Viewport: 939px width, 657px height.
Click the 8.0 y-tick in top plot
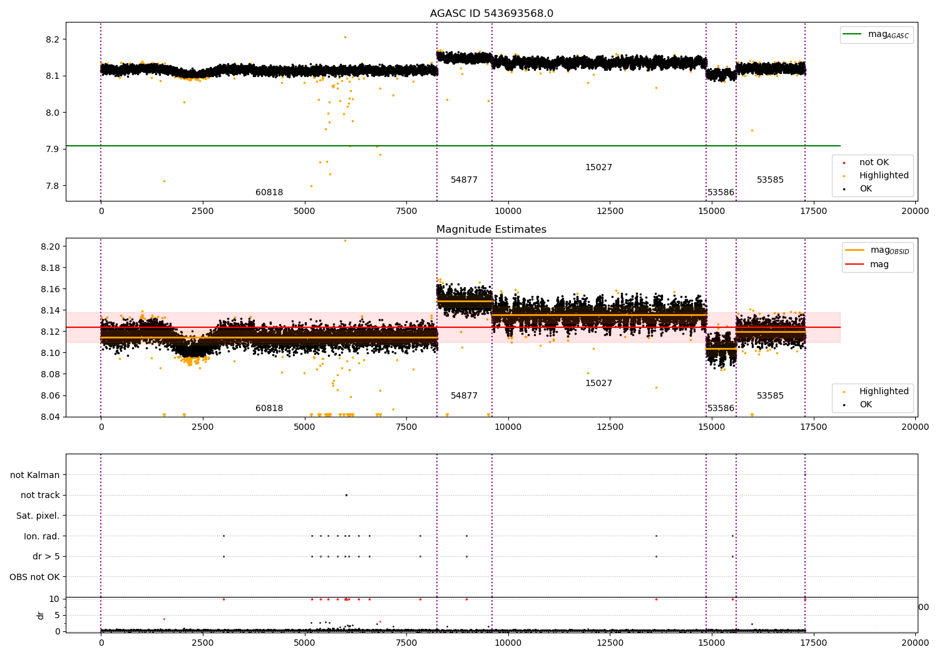pyautogui.click(x=53, y=113)
